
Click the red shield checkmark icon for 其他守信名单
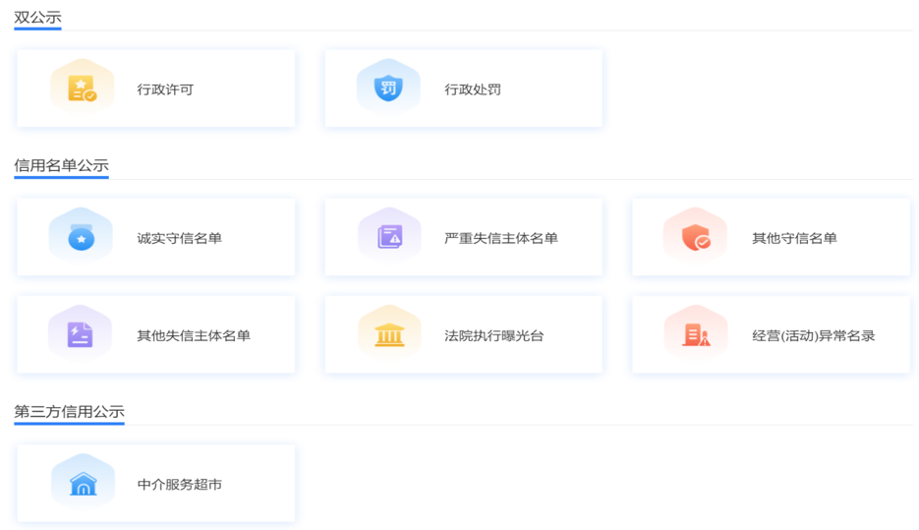pos(696,237)
